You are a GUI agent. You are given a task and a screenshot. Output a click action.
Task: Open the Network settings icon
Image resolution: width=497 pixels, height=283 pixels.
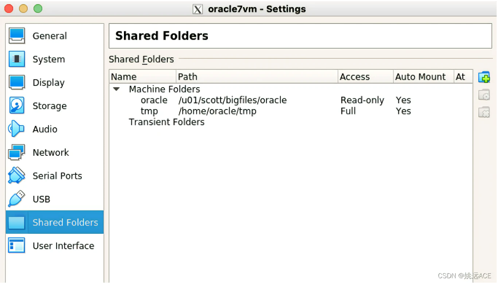click(17, 152)
